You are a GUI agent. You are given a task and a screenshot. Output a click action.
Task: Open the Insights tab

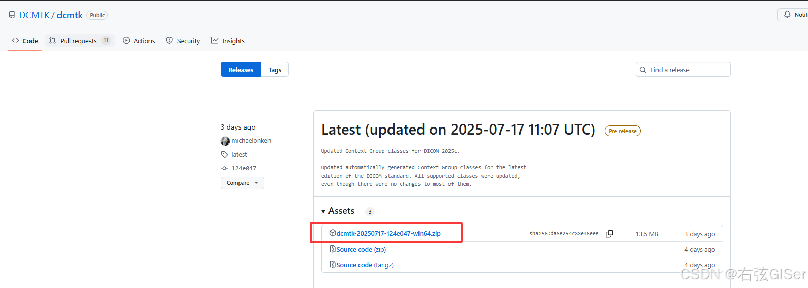pyautogui.click(x=228, y=41)
